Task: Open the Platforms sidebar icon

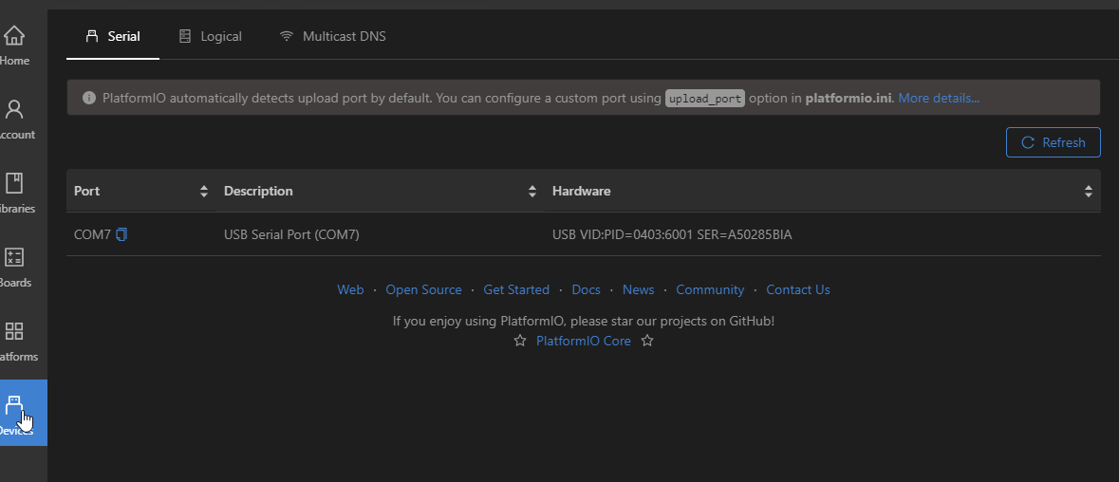Action: (14, 340)
